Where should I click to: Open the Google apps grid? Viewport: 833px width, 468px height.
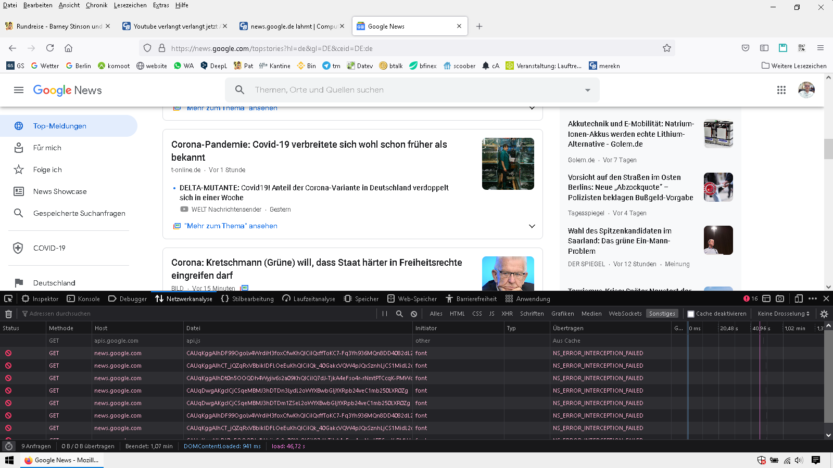click(x=781, y=90)
